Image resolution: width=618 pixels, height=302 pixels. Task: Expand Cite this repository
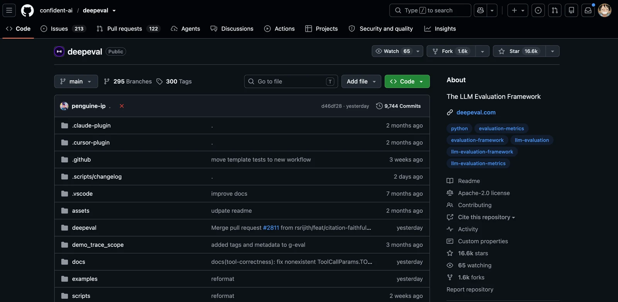pos(486,217)
